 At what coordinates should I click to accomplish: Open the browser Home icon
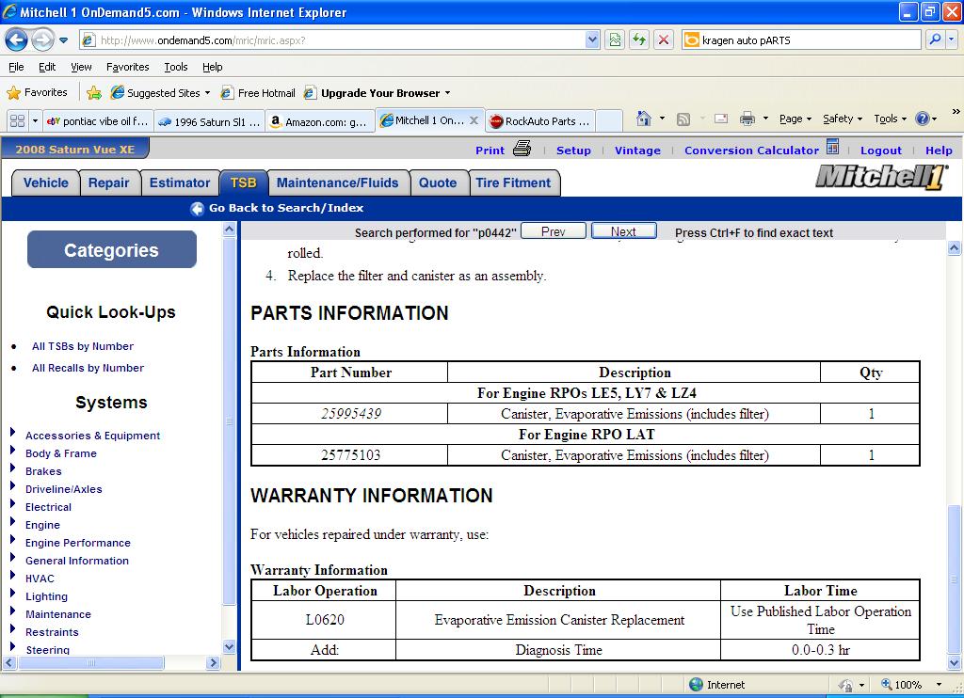[x=644, y=119]
